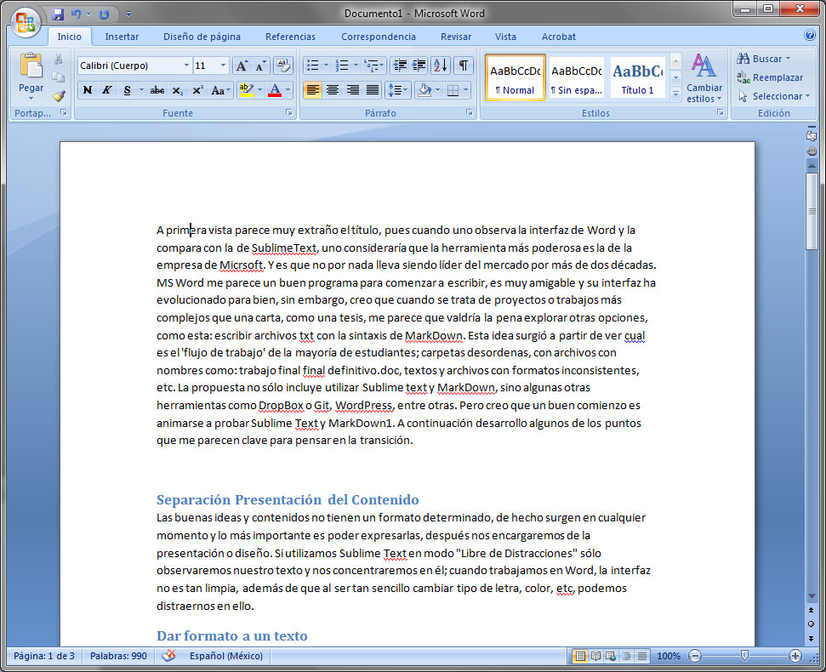This screenshot has height=672, width=826.
Task: Click the Buscar button
Action: (x=764, y=59)
